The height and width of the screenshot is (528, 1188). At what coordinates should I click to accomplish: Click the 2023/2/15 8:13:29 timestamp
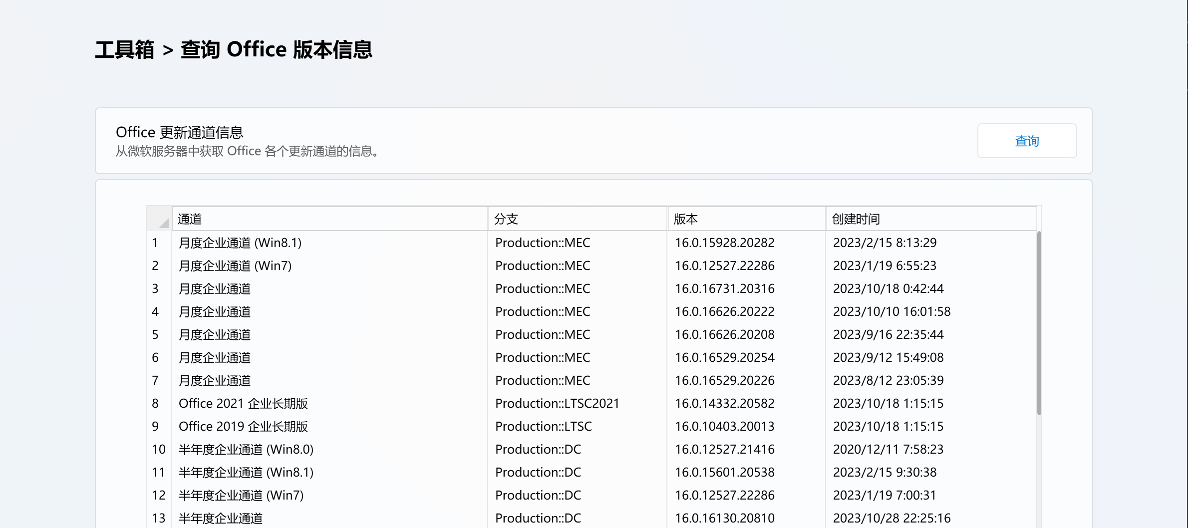coord(885,243)
